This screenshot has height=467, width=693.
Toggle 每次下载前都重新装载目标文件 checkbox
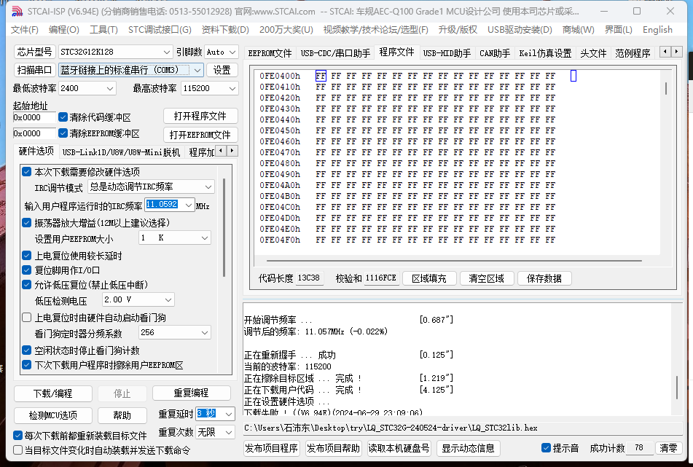(x=18, y=436)
